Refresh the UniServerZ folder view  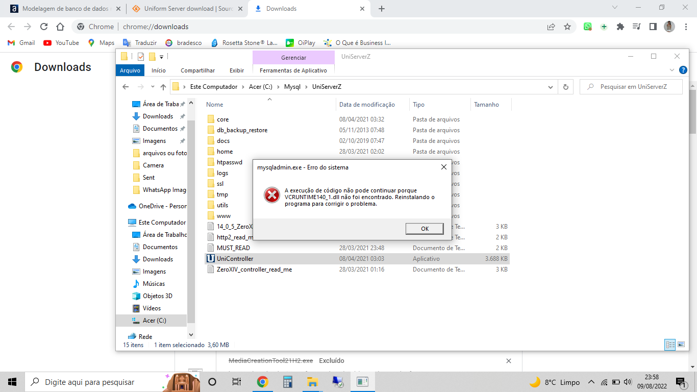pos(565,87)
